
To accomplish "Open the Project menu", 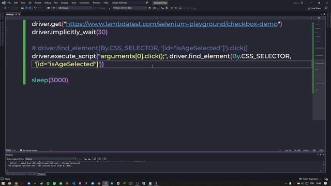I will point(38,3).
